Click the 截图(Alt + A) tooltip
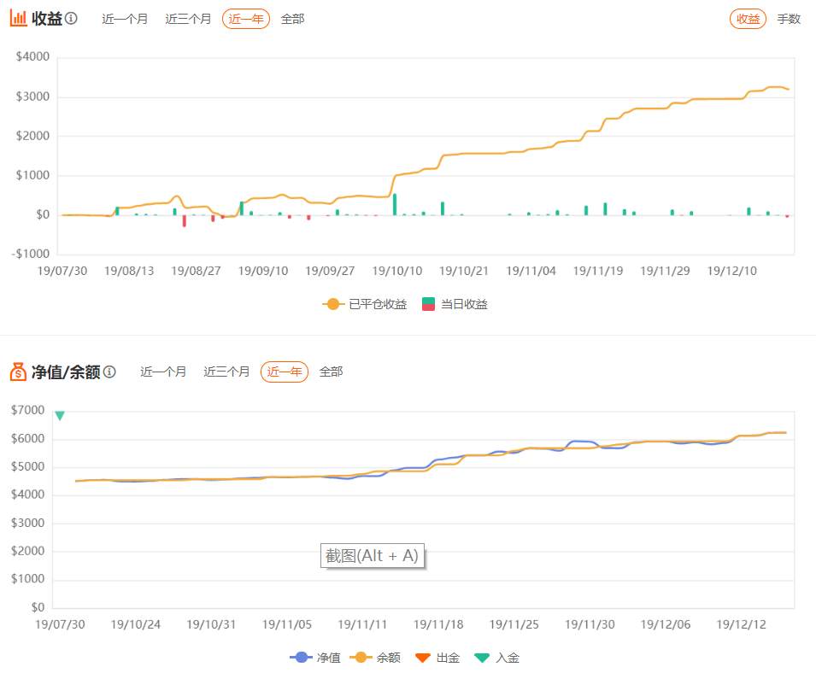Viewport: 816px width, 673px height. [x=373, y=556]
